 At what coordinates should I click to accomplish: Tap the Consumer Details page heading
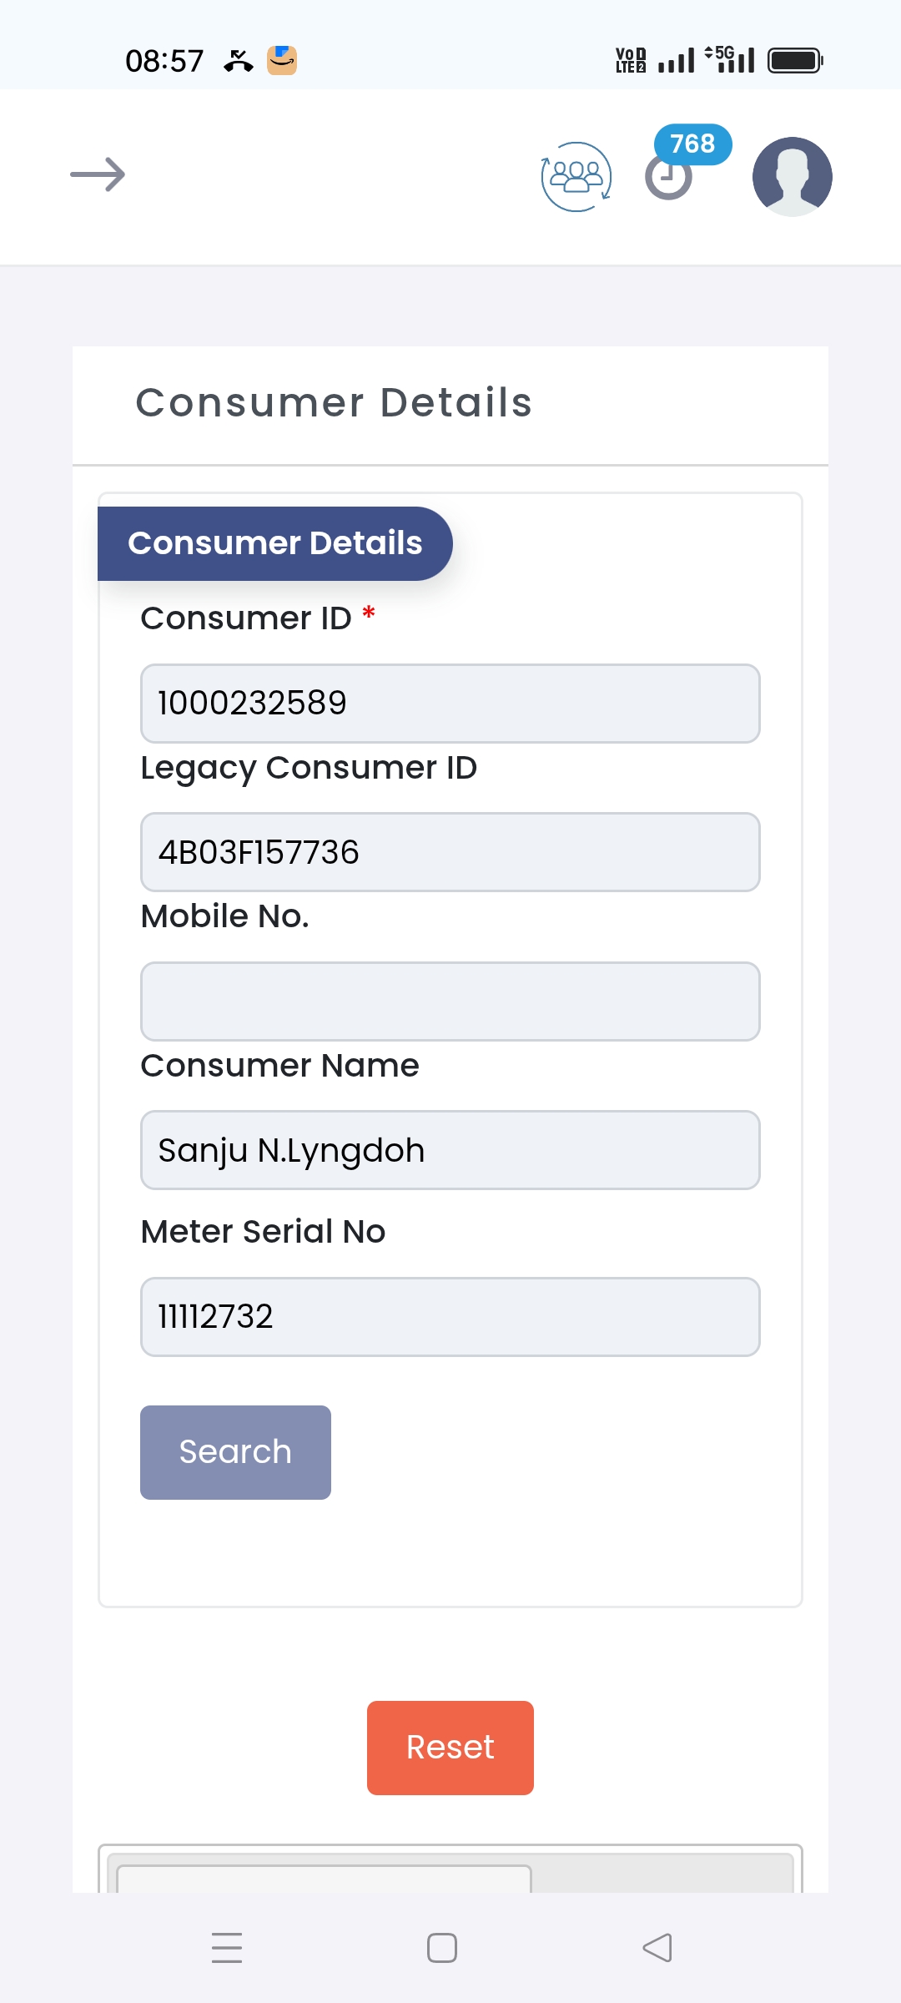(334, 402)
